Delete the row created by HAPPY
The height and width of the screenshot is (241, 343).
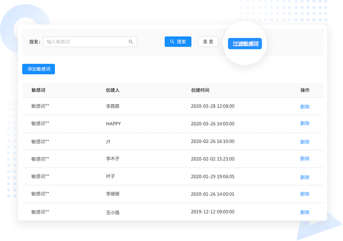[x=304, y=124]
